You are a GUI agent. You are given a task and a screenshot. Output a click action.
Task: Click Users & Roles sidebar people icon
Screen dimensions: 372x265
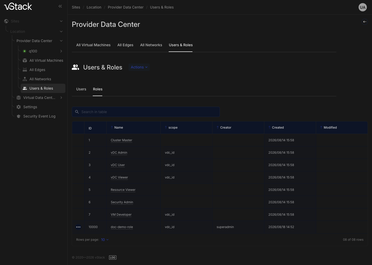pos(25,88)
